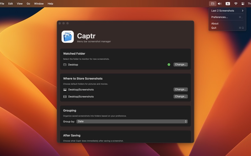Change the watched Desktop folder

181,65
